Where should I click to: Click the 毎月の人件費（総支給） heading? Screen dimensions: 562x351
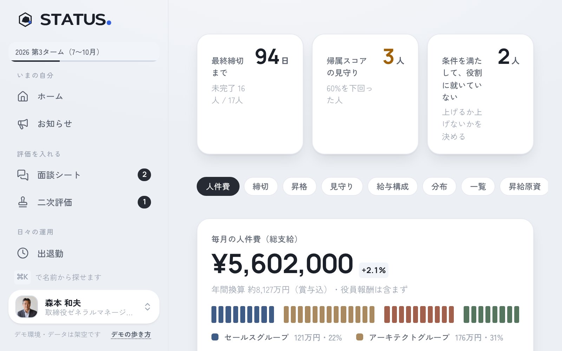256,239
